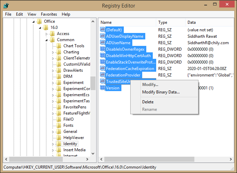Expand the Access tree node
The image size is (237, 173).
click(x=47, y=34)
